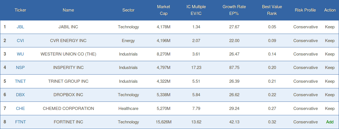The height and width of the screenshot is (129, 339).
Task: Click the 0.20 best value rank
Action: (x=272, y=68)
